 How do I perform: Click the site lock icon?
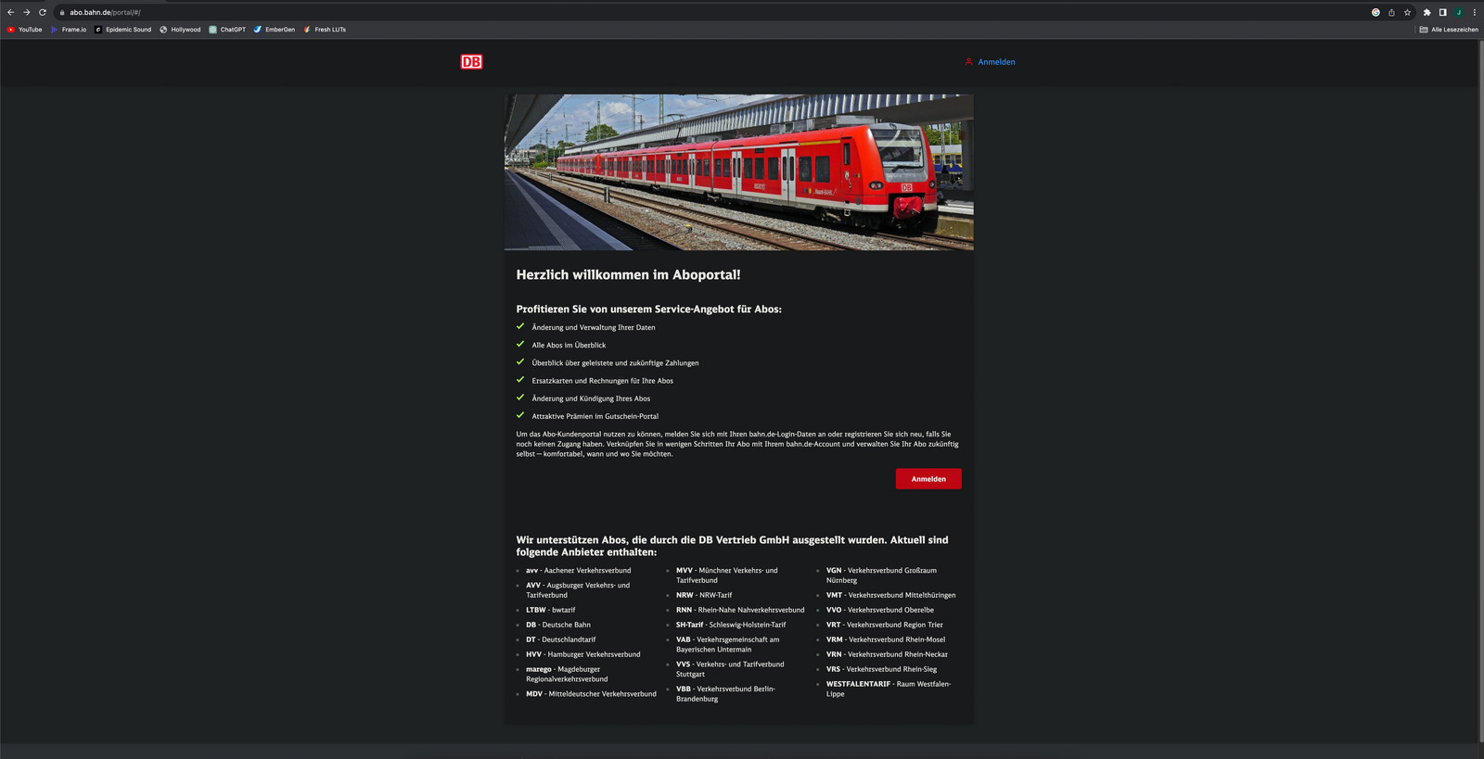click(62, 12)
